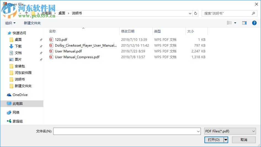Select the file name User Manual.pdf

point(68,51)
